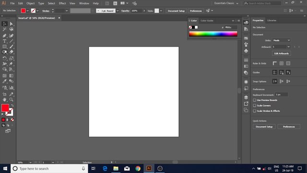Click the Show Rulers icon

coord(275,63)
